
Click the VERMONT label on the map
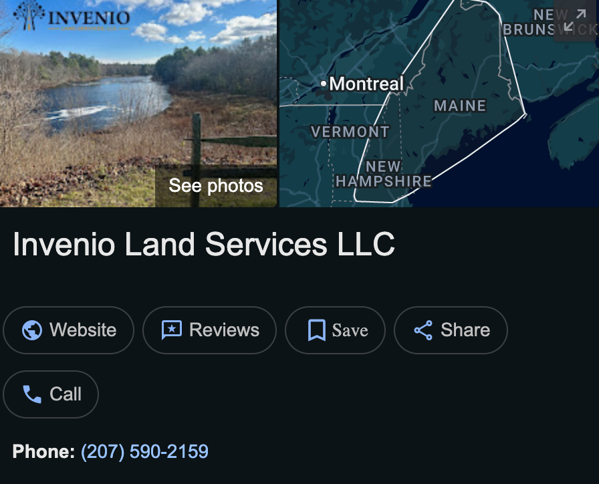pos(350,132)
